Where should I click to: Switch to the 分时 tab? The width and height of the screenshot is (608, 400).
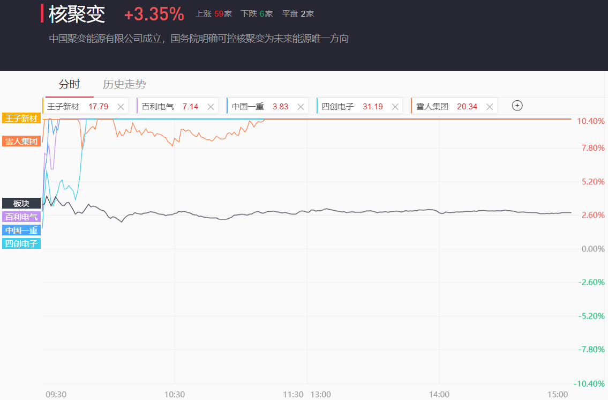click(69, 84)
